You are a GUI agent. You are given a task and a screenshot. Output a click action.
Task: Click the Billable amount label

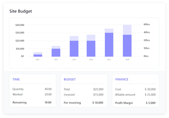tap(125, 95)
